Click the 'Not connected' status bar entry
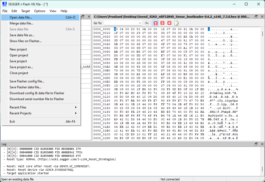 170,179
